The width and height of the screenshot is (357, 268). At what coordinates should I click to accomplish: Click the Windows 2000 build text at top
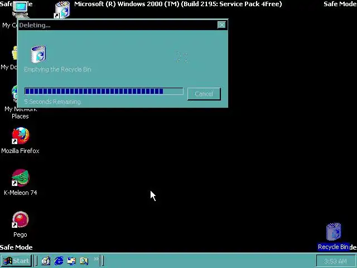coord(178,4)
